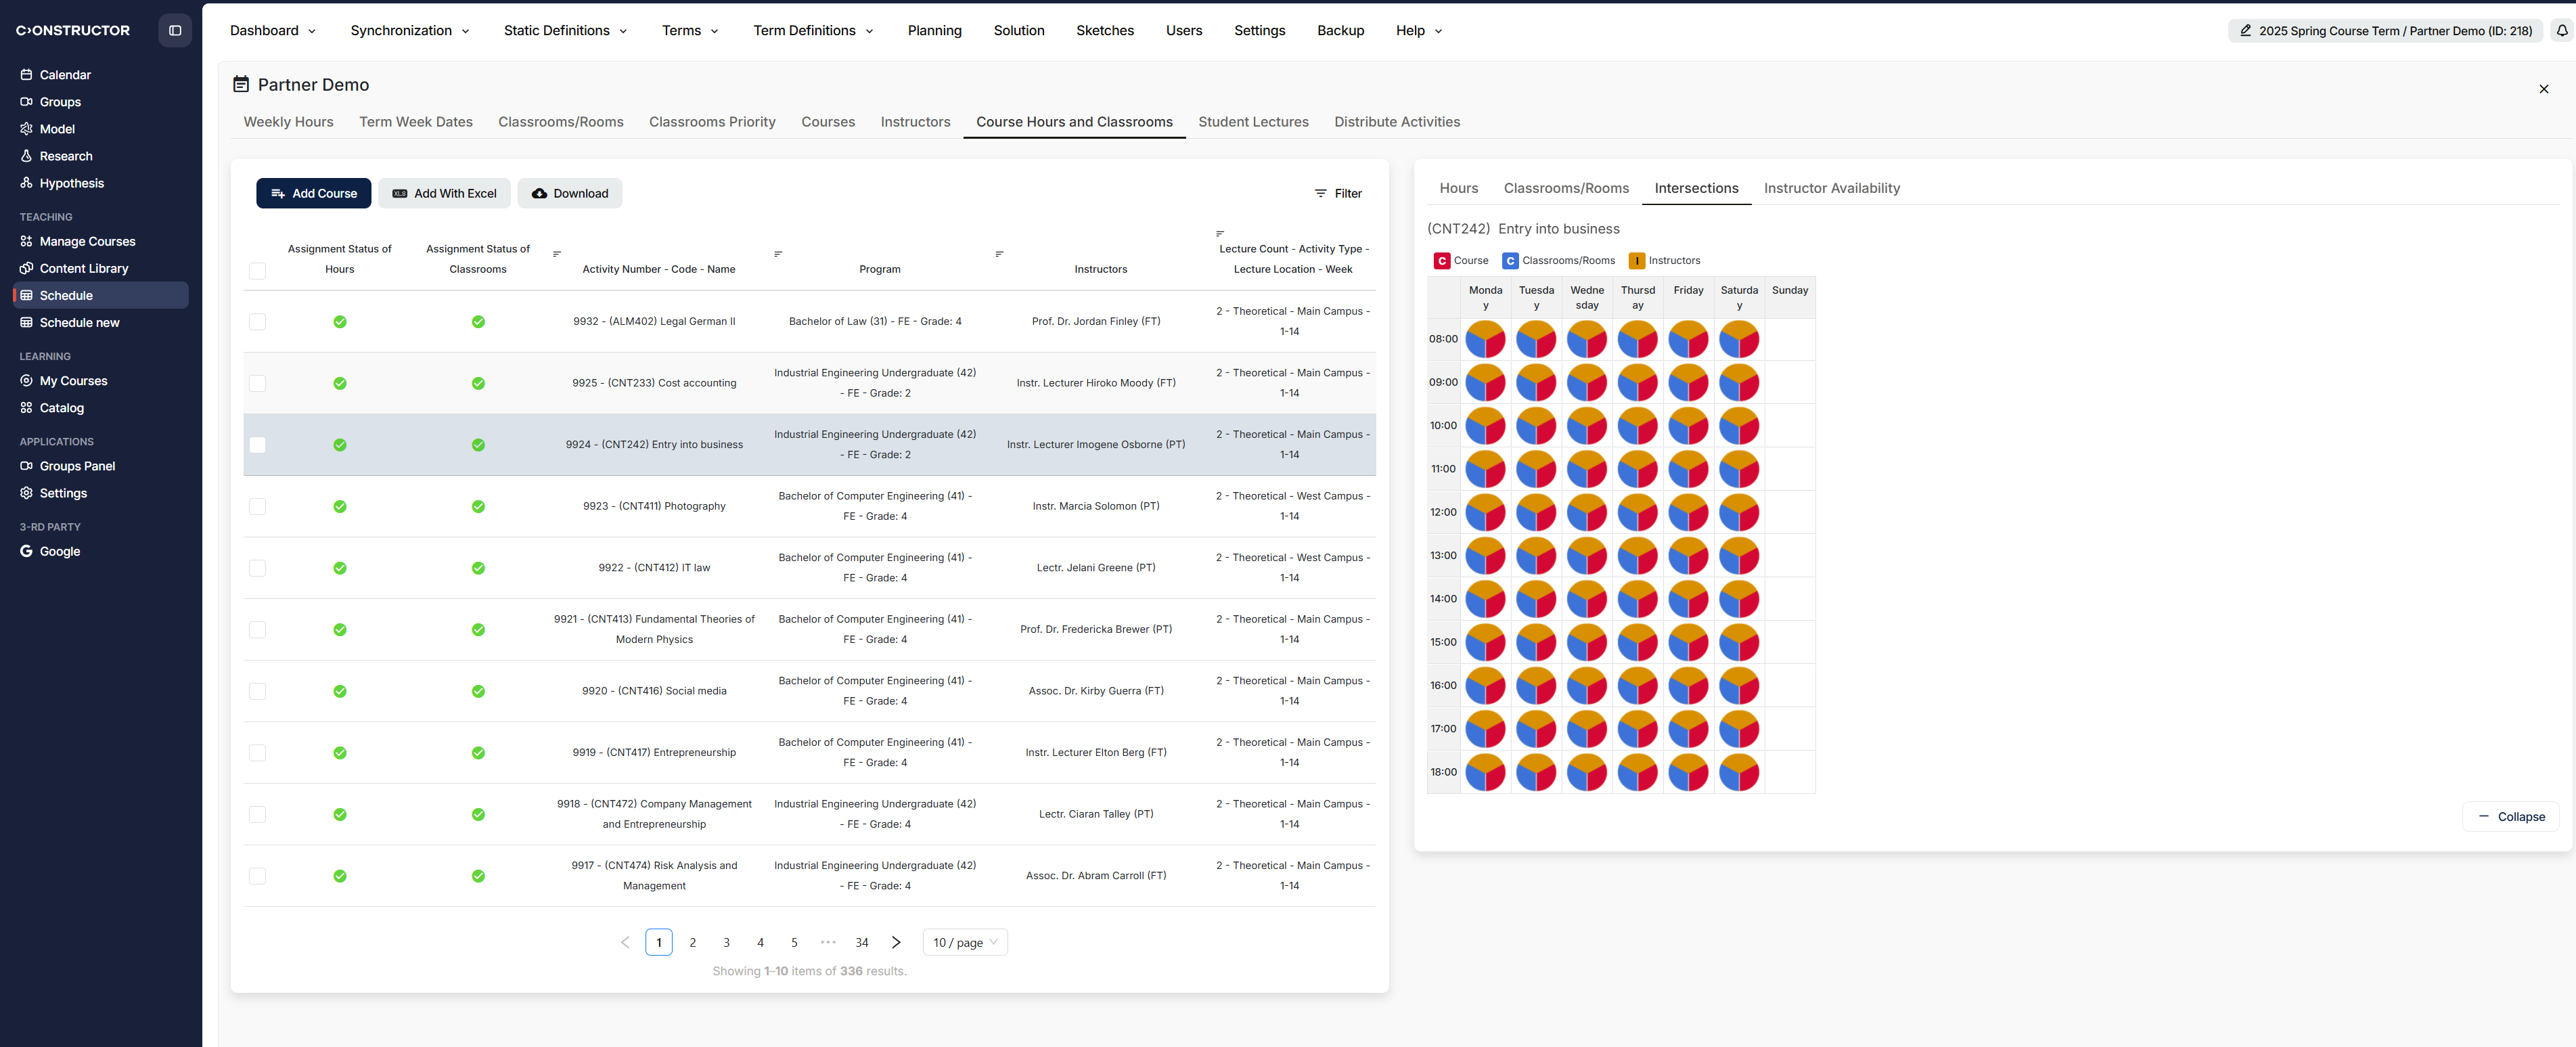The width and height of the screenshot is (2576, 1047).
Task: Open the Hours panel tab
Action: click(1458, 187)
